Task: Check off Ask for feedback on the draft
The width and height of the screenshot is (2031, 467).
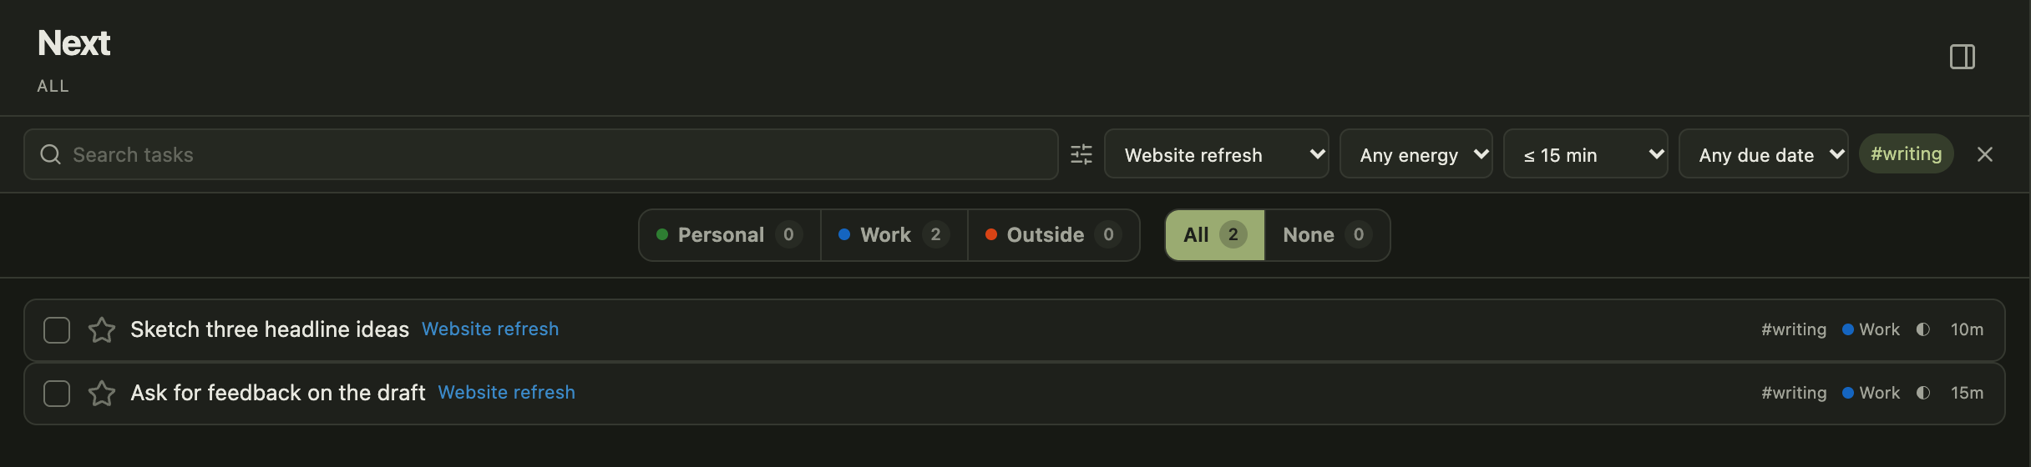Action: (x=57, y=393)
